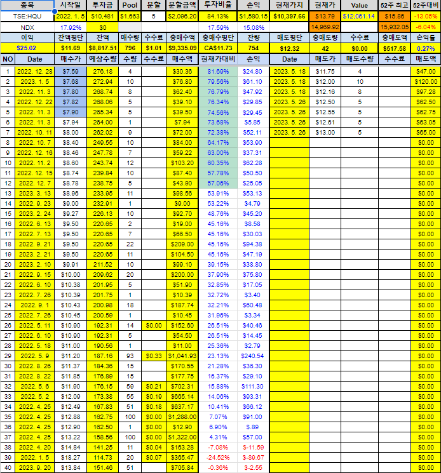Viewport: 441px width, 473px height.
Task: Select sell price $13.00 cell
Action: coord(325,133)
